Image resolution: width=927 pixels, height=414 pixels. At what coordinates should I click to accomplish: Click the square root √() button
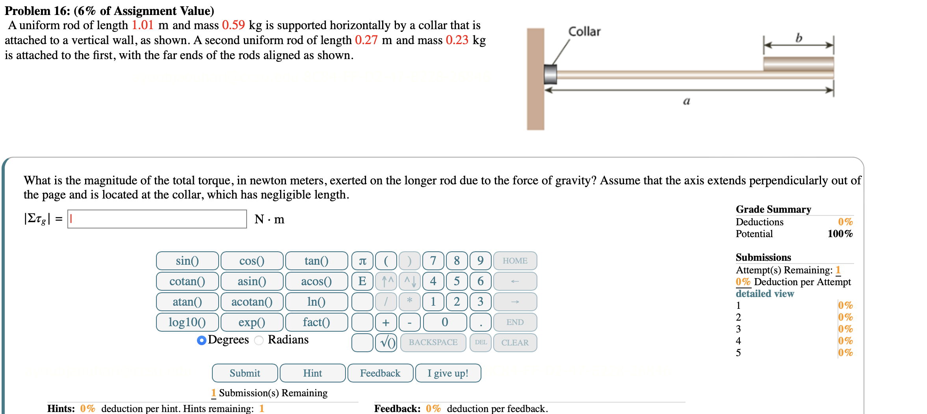pyautogui.click(x=386, y=342)
